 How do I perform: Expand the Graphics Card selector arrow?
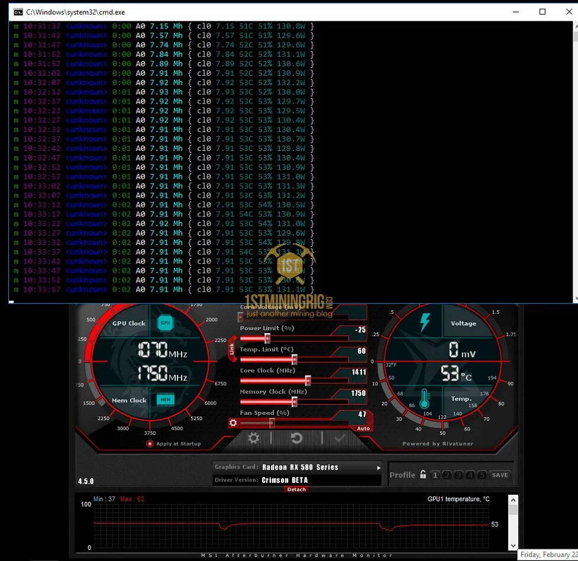click(379, 468)
